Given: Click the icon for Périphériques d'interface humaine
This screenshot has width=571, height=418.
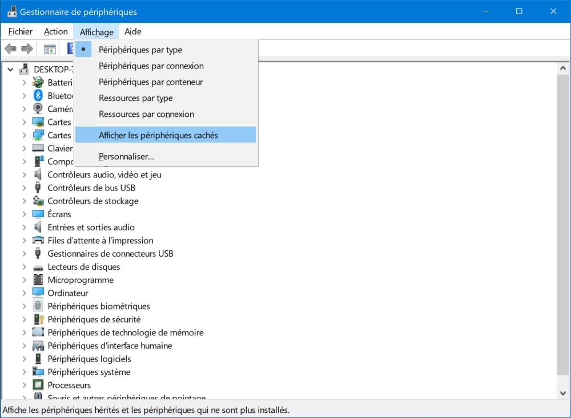Looking at the screenshot, I should 38,345.
